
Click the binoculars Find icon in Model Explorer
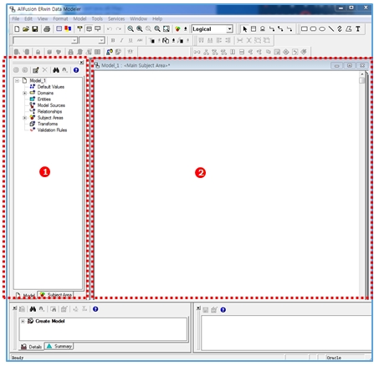coord(56,70)
